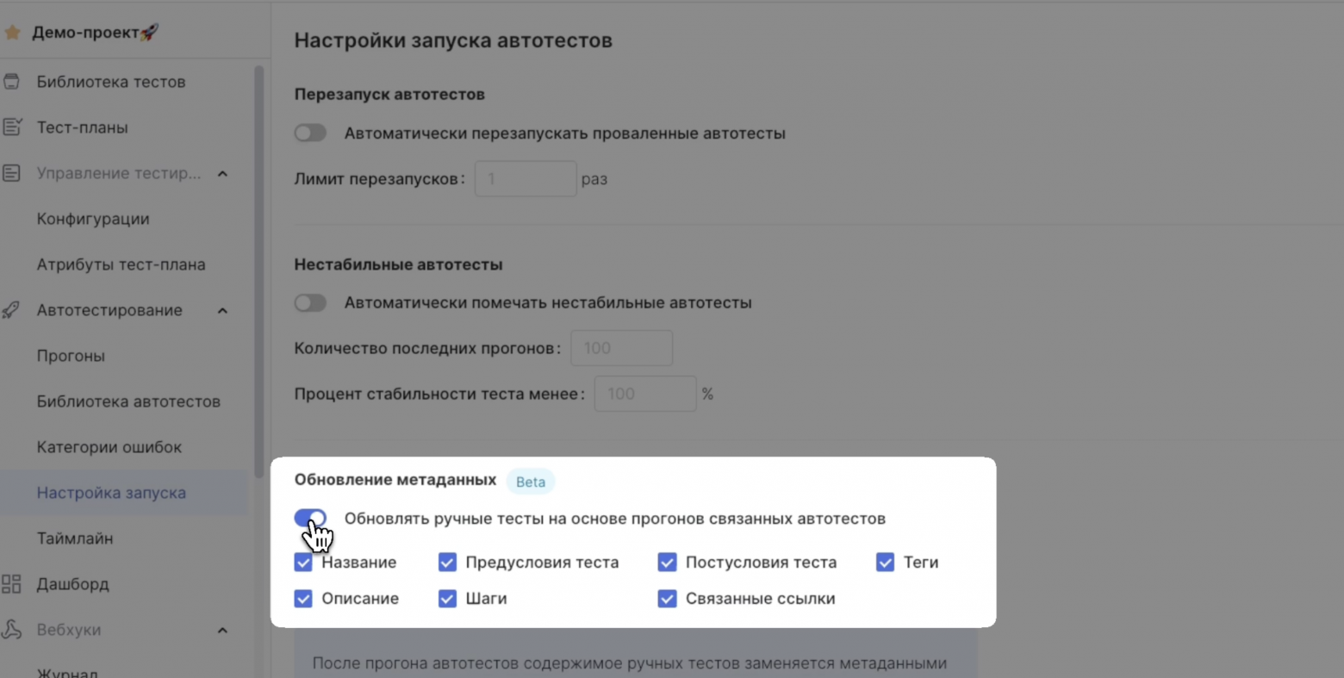Disable the Название metadata checkbox

tap(303, 562)
